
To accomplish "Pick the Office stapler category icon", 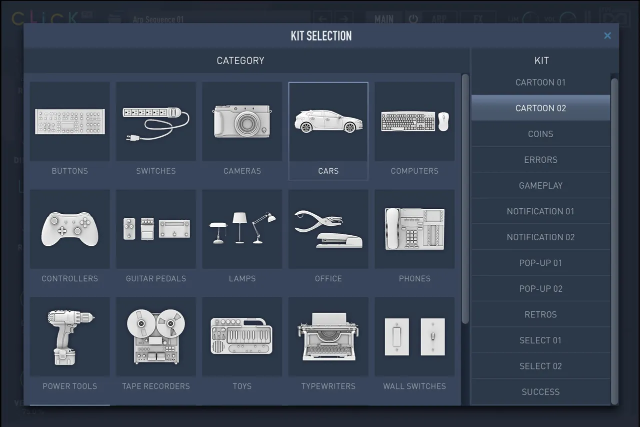I will click(328, 229).
